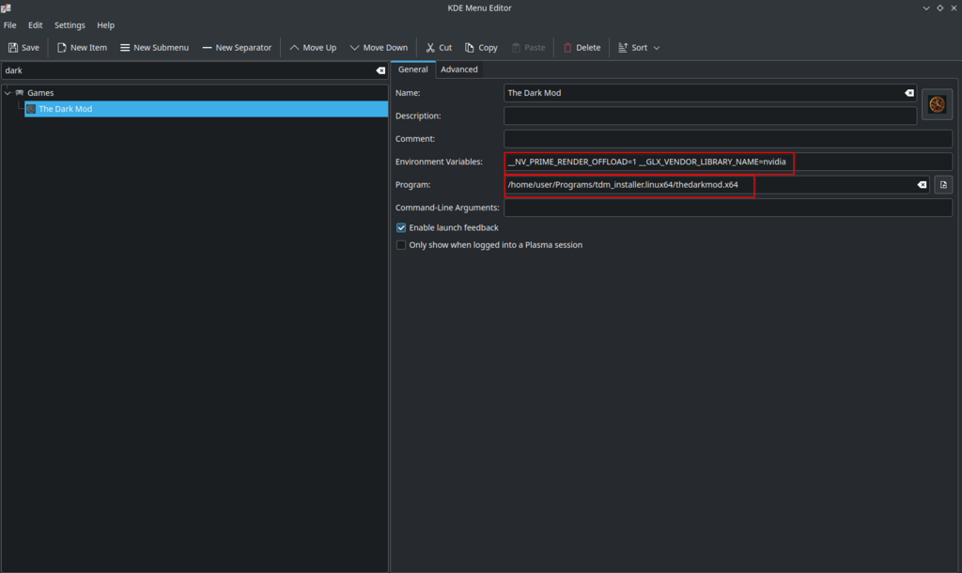Screen dimensions: 962x573
Task: Save the menu changes
Action: (23, 47)
